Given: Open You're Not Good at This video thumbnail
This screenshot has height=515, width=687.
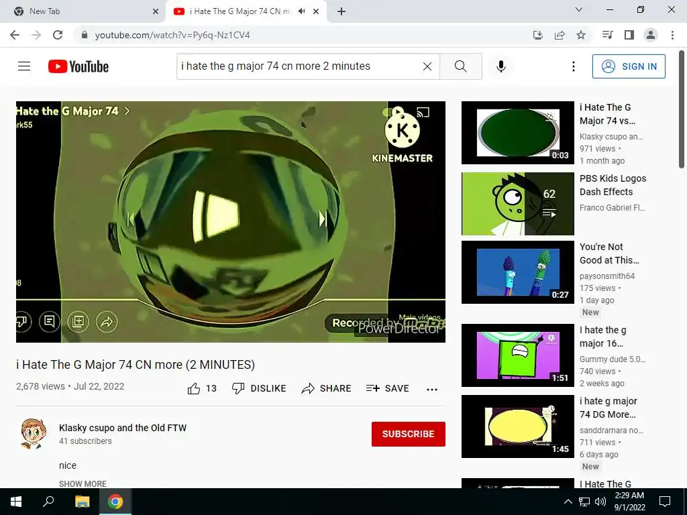Looking at the screenshot, I should 518,272.
